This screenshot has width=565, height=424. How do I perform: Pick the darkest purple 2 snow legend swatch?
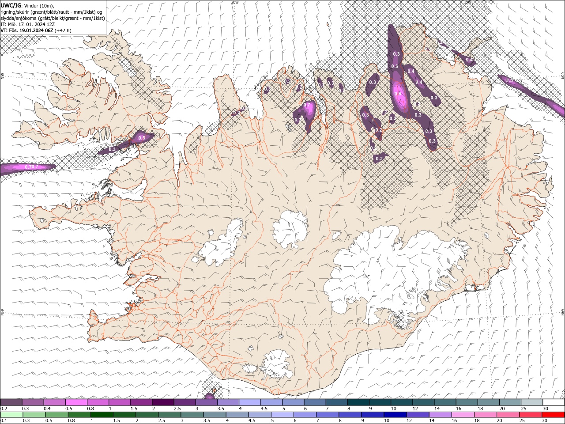coord(163,402)
